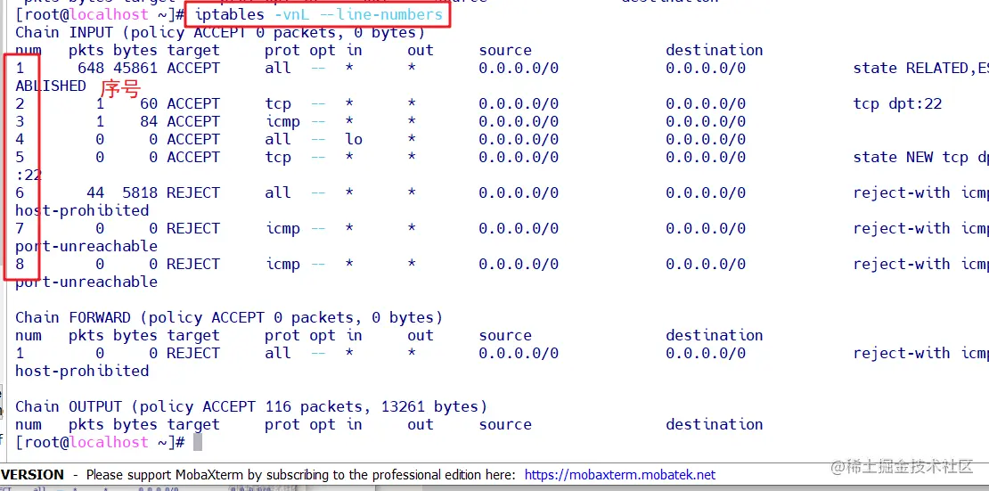Click the 'out' header in the OUTPUT chain
Viewport: 989px width, 491px height.
tap(420, 424)
